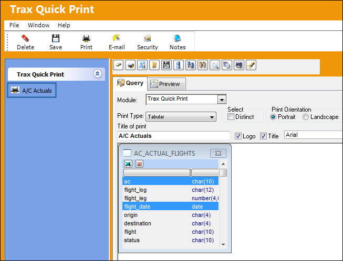Switch to the Query tab
This screenshot has width=343, height=261.
130,83
